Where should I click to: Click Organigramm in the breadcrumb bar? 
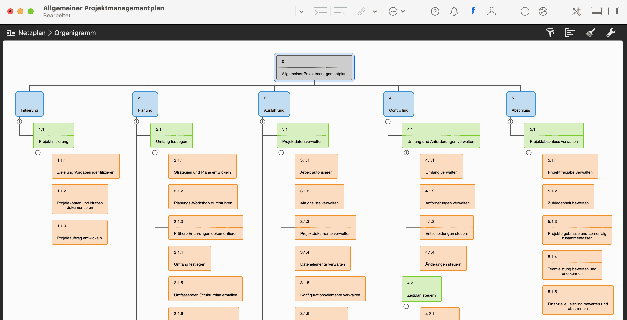click(75, 33)
